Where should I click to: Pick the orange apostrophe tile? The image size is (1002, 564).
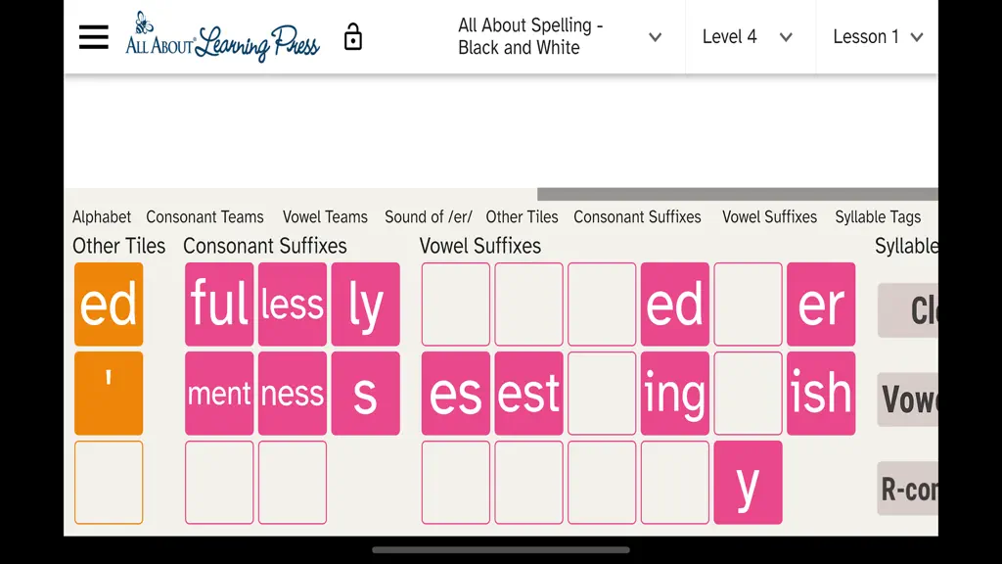(109, 394)
